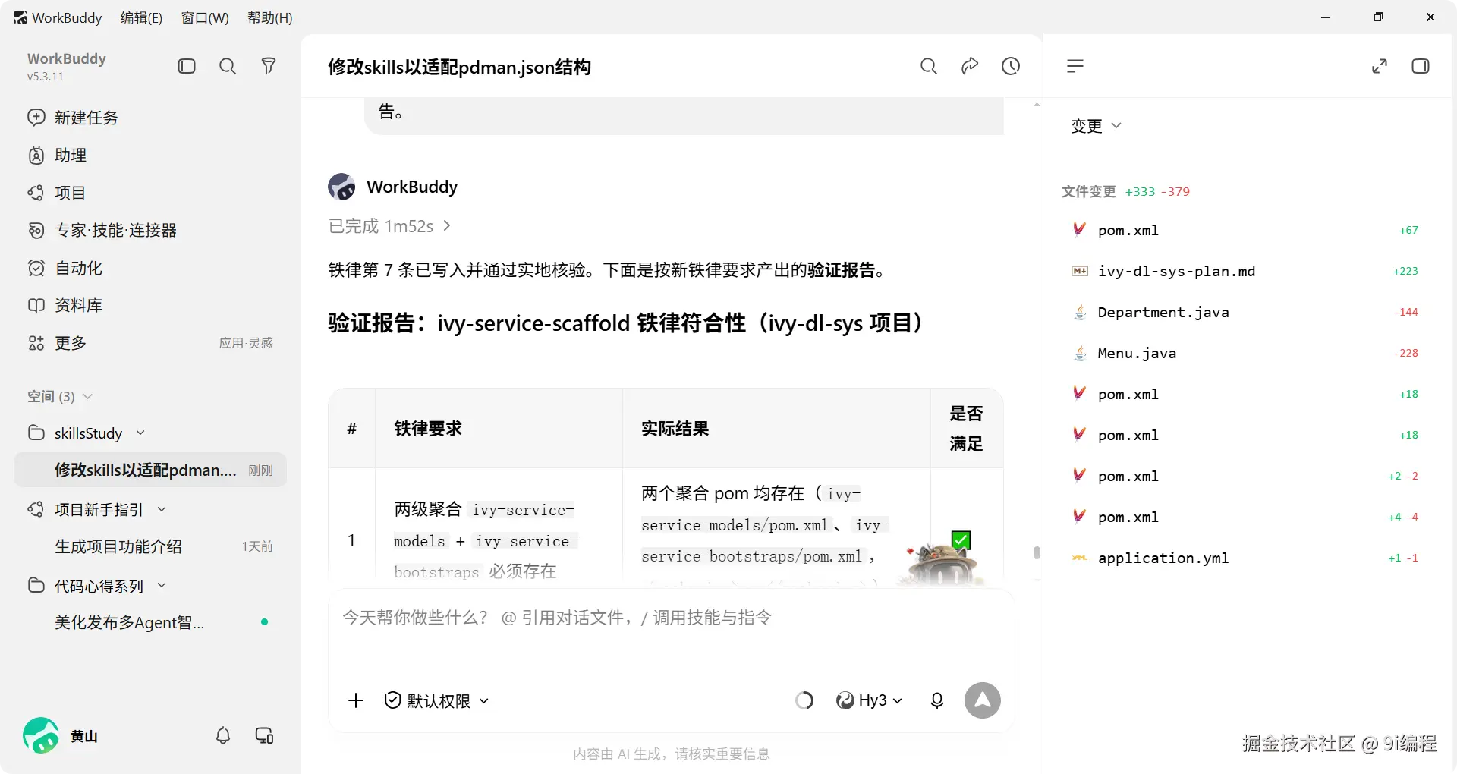Click the markdown icon of ivy-dl-sys-plan.md
The width and height of the screenshot is (1457, 774).
1079,271
